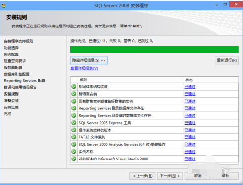This screenshot has width=243, height=185.
Task: Click check icon for SQL Server 2000 Analysis Services row
Action: (74, 144)
